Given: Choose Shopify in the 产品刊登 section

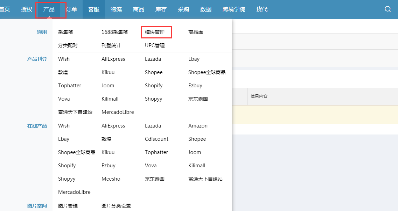Looking at the screenshot, I should click(x=154, y=86).
